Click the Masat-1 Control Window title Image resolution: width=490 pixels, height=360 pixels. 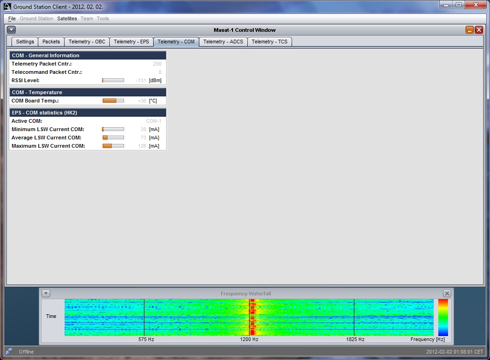[245, 30]
